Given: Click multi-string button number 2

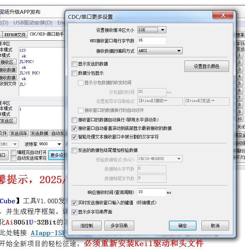Looking at the screenshot, I should coord(239,62).
